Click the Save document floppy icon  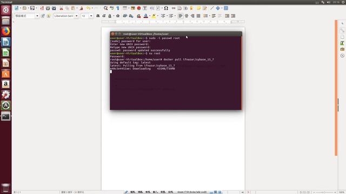[x=32, y=8]
